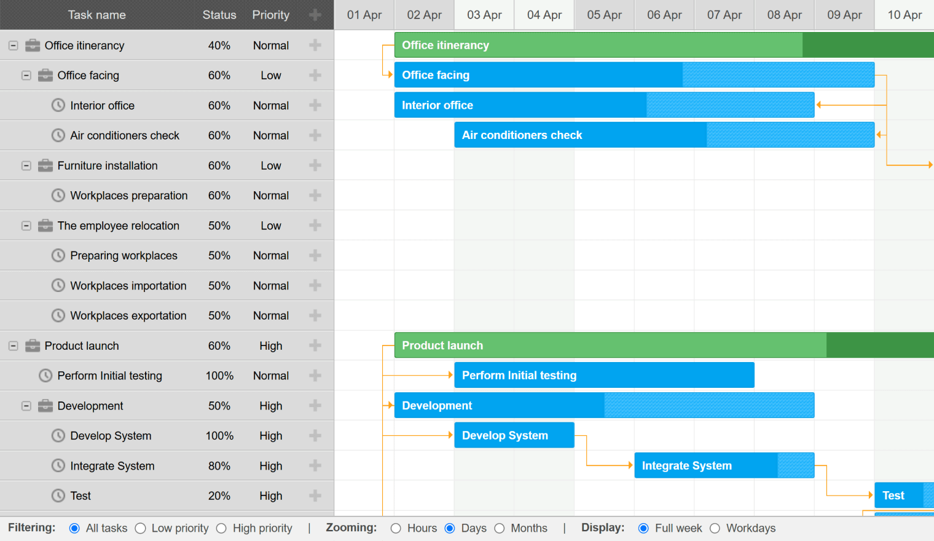The width and height of the screenshot is (934, 541).
Task: Add a subtask under Furniture installation
Action: pos(315,165)
